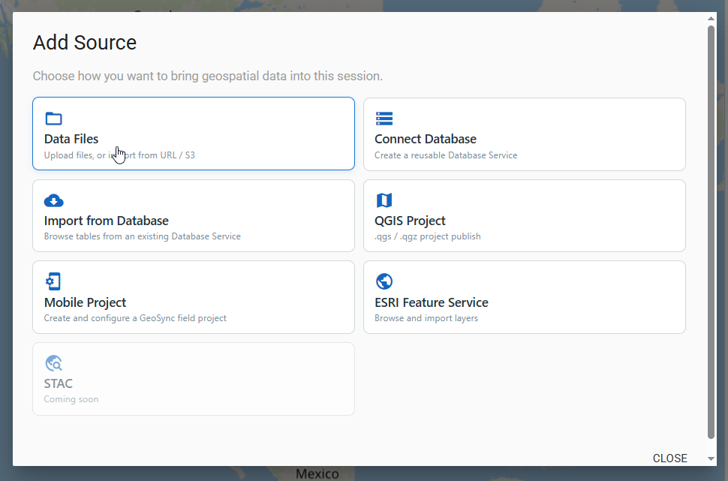Screen dimensions: 728x481
Task: Click the STAC globe search icon
Action: pos(53,363)
